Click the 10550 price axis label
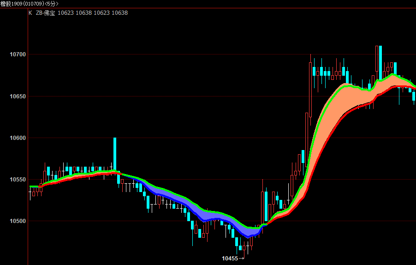This screenshot has width=416, height=265. pos(18,180)
